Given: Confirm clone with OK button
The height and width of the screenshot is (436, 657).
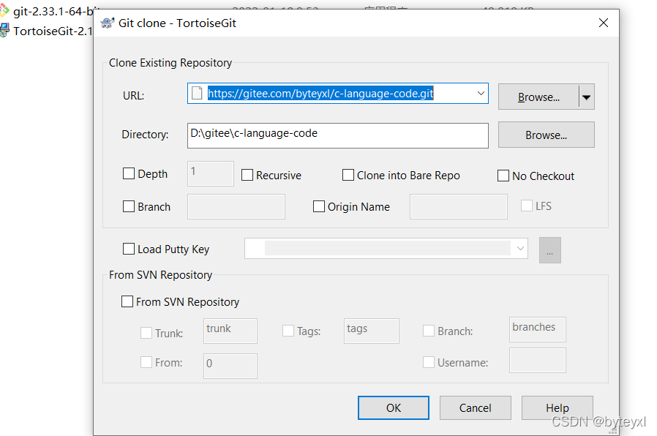Looking at the screenshot, I should (394, 408).
